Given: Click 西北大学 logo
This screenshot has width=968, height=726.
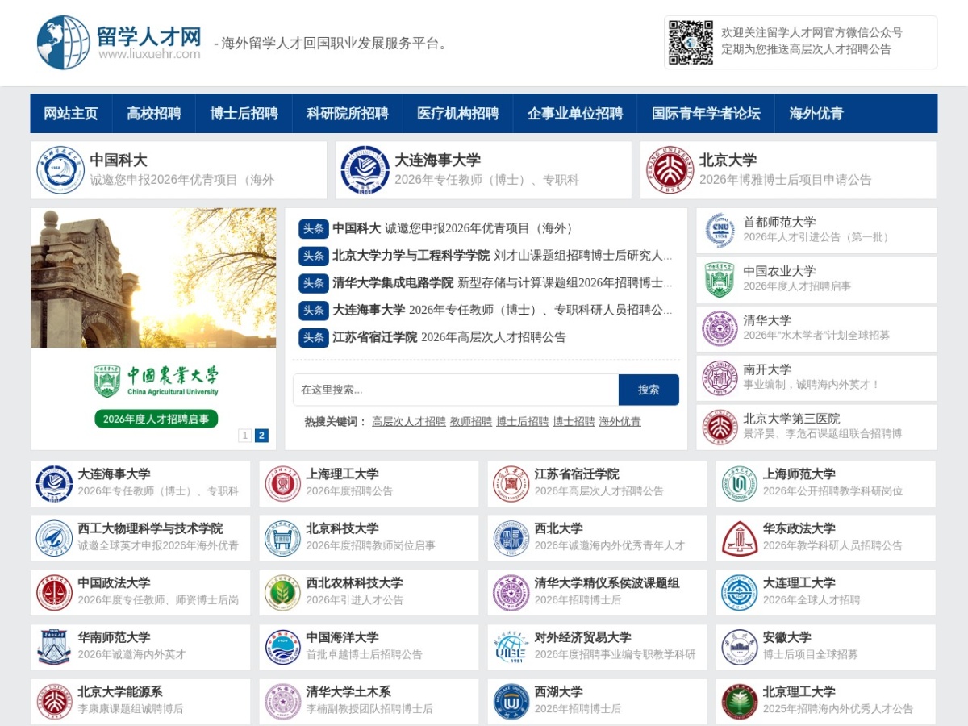Looking at the screenshot, I should 511,538.
